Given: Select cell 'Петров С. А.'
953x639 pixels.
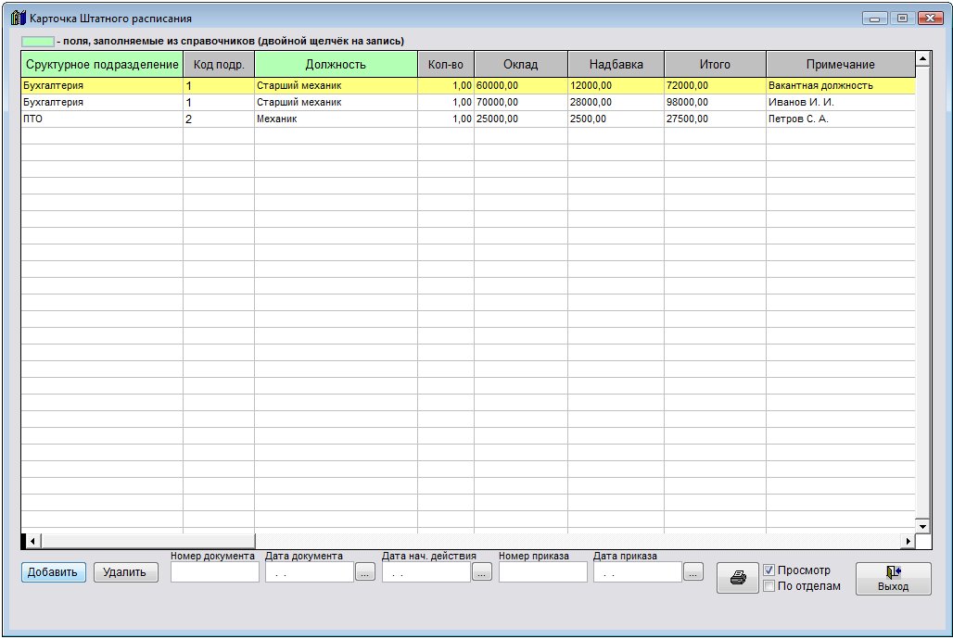Looking at the screenshot, I should (841, 119).
